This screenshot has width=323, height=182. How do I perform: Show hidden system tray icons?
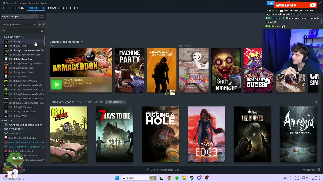coord(280,178)
